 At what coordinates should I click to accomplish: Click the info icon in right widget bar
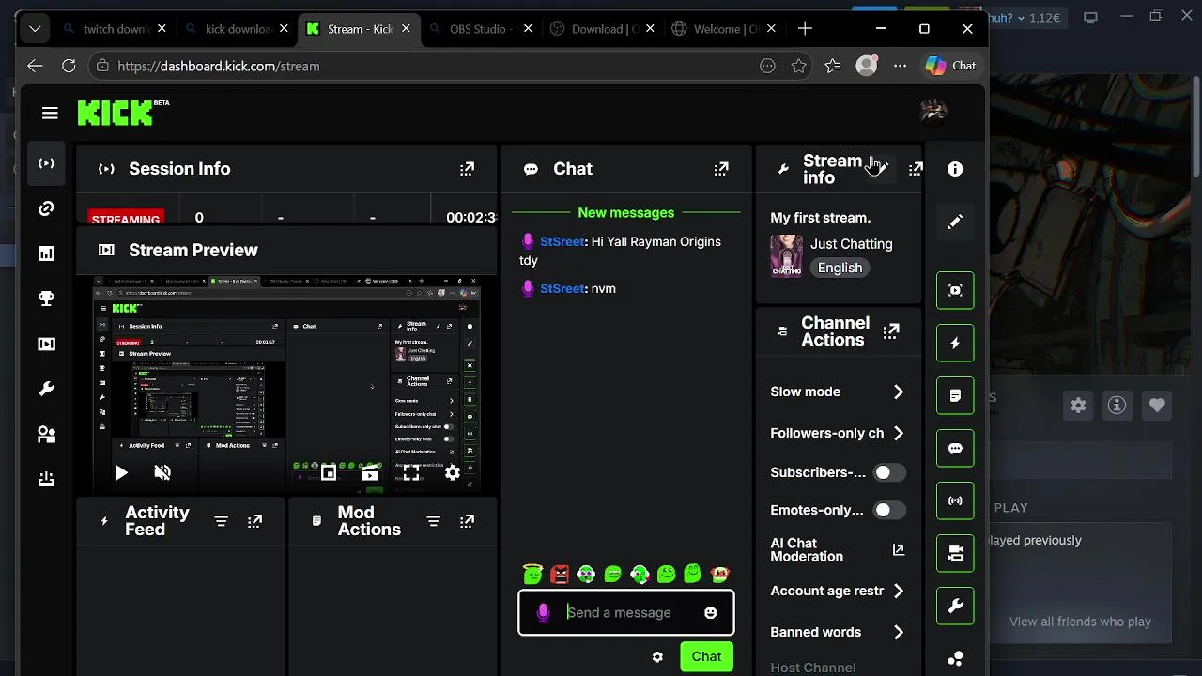click(x=955, y=169)
